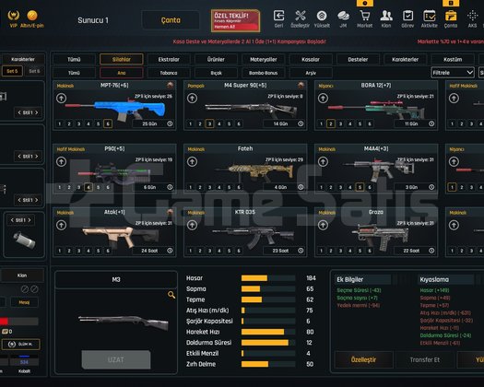Open the Filtrele dropdown

point(453,73)
